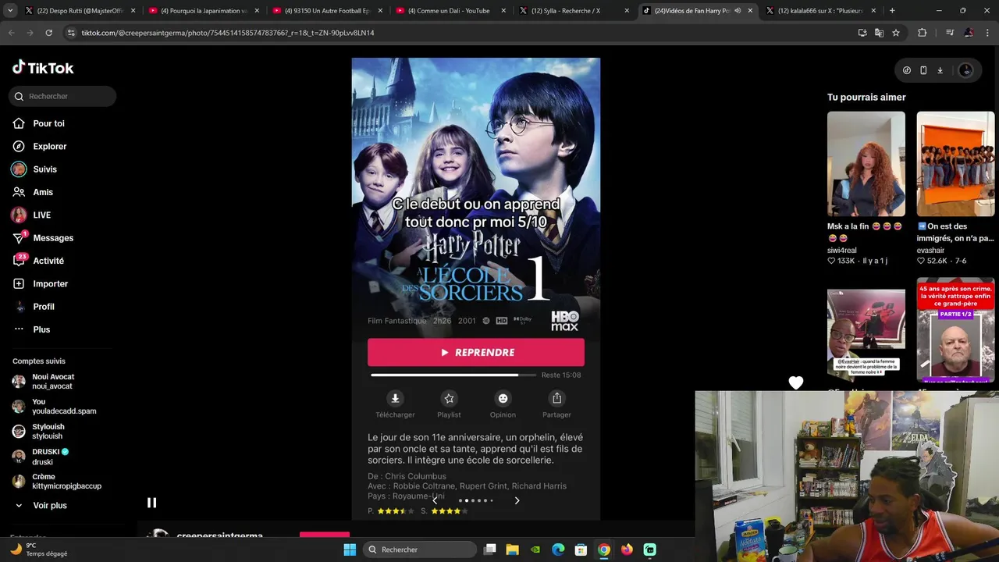
Task: Mute audio on the TikTok tab
Action: coord(738,11)
